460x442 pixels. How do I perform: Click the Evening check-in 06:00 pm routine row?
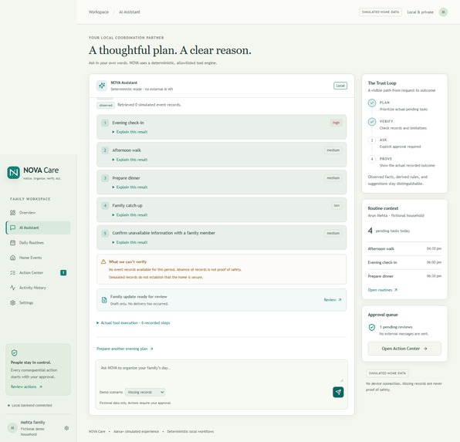click(404, 262)
